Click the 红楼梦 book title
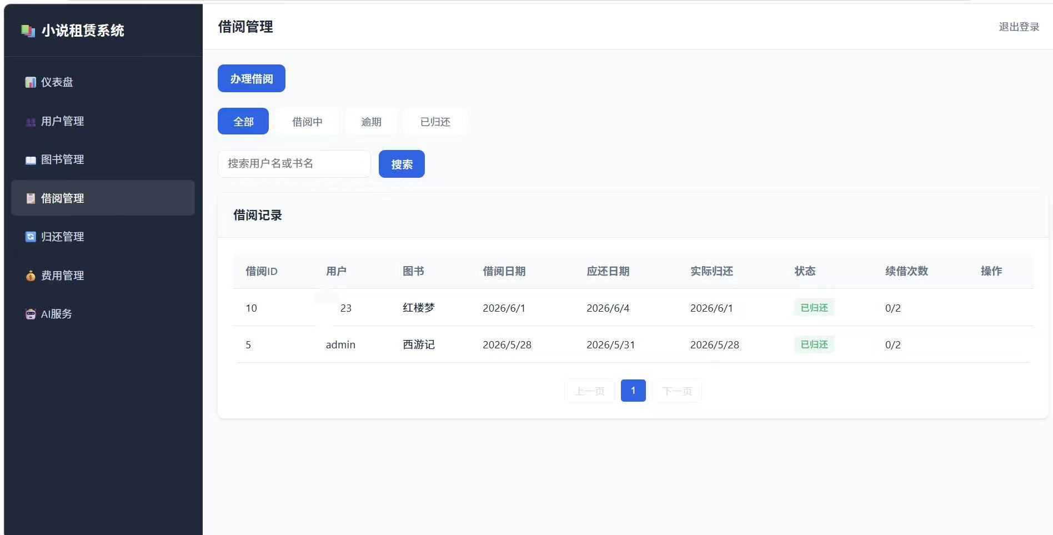1053x535 pixels. tap(419, 308)
